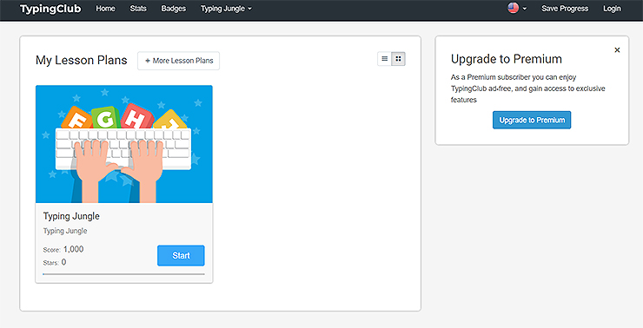Go to the Stats page

(138, 9)
